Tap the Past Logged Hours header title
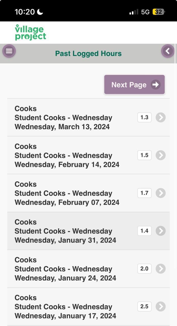This screenshot has width=177, height=326. coord(88,53)
